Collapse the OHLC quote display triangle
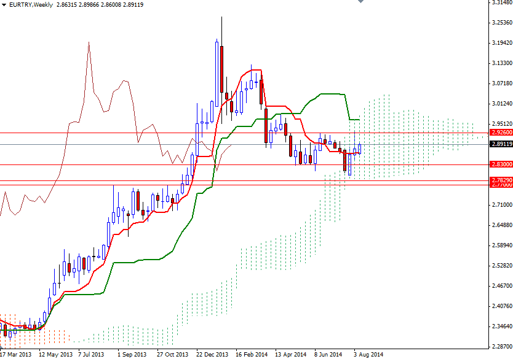 coord(5,4)
